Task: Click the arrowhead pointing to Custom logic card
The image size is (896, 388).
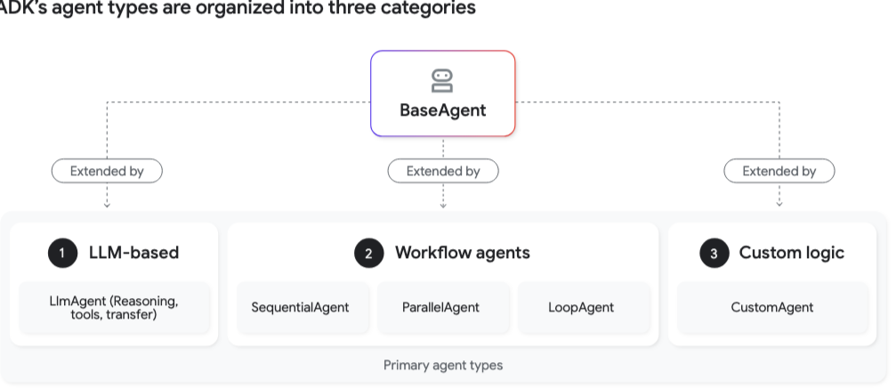Action: [779, 205]
